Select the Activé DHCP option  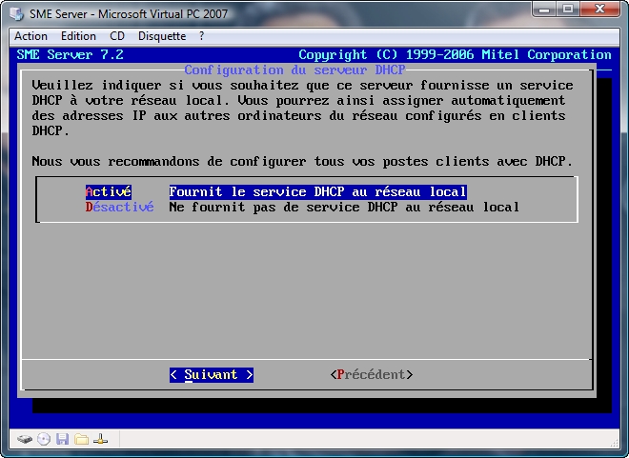109,192
